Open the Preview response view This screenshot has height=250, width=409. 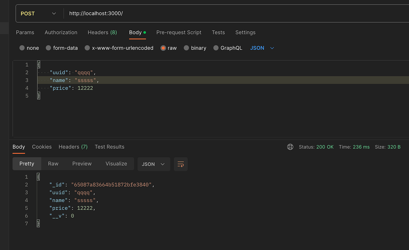(82, 164)
